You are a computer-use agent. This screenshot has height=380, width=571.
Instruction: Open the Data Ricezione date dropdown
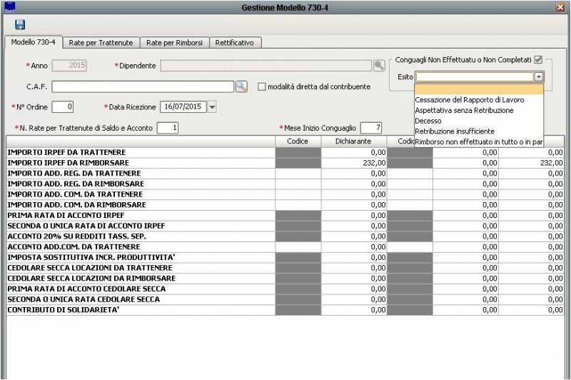click(x=211, y=107)
